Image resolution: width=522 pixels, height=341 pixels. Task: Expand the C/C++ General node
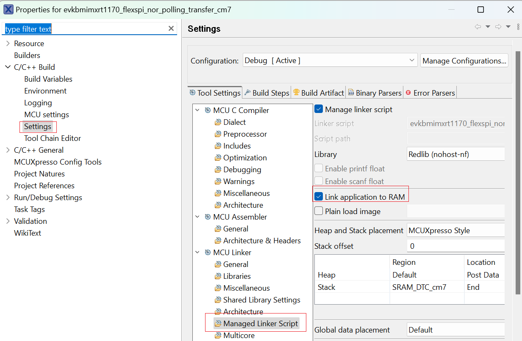pos(8,150)
